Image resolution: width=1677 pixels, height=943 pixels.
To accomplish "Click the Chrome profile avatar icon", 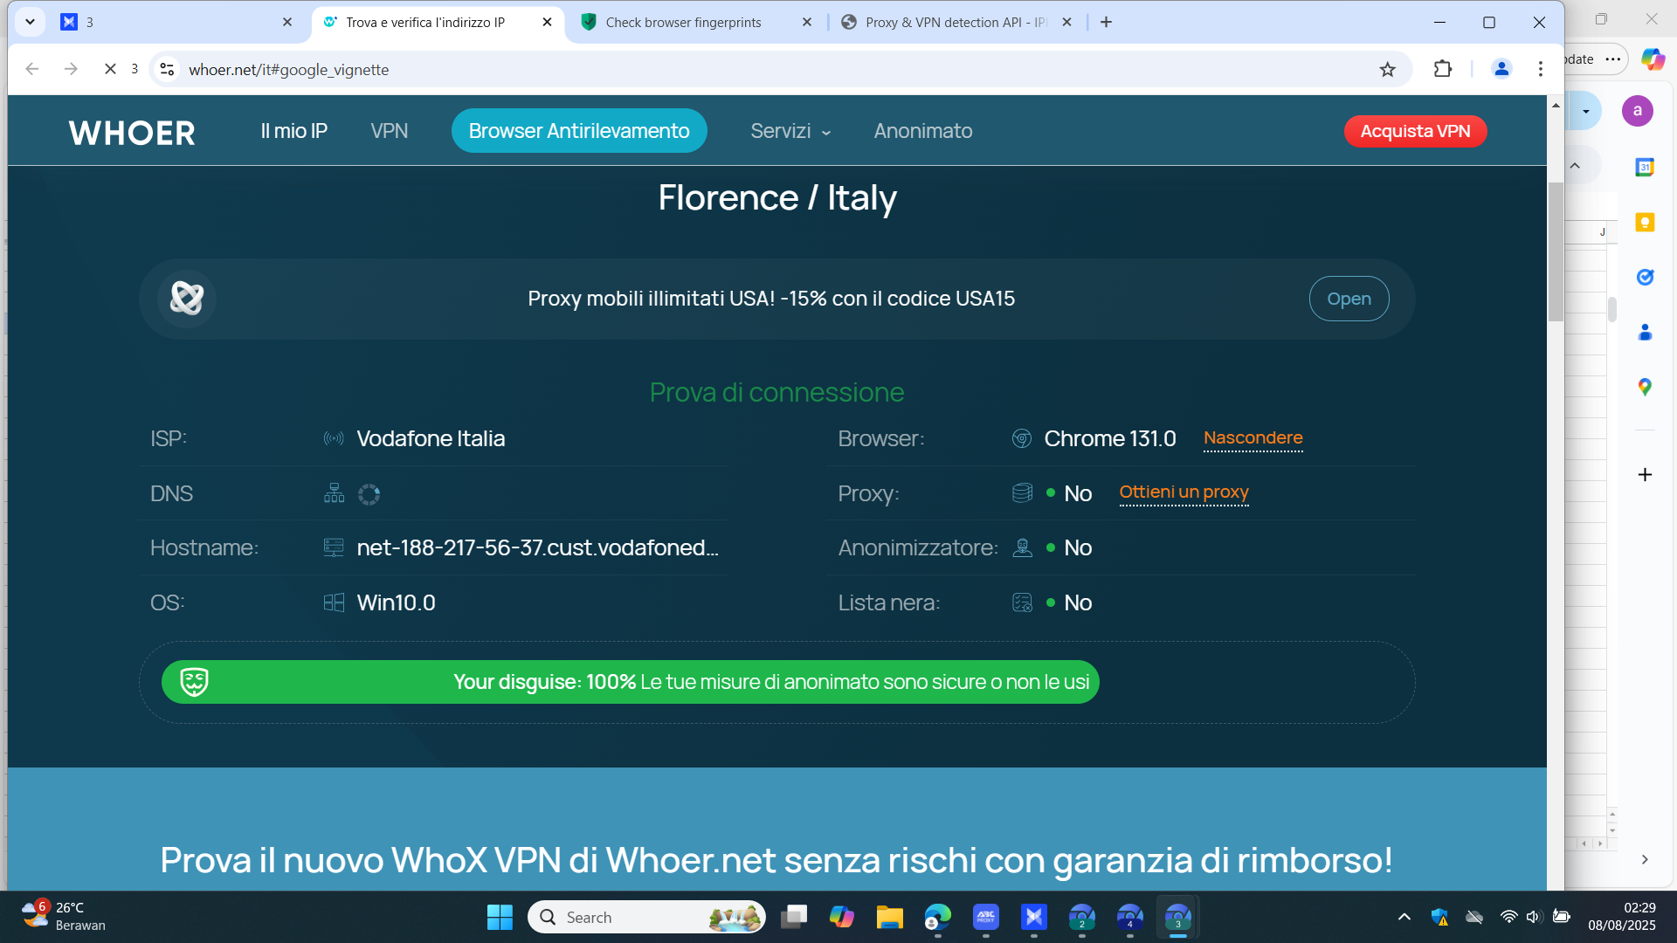I will point(1501,69).
